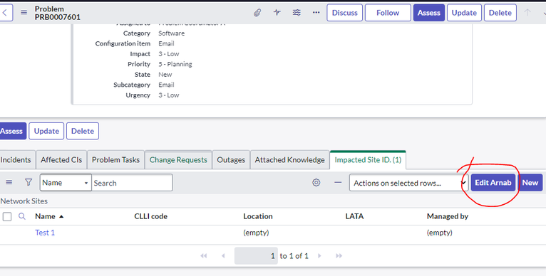Open more options ellipsis in header
The image size is (546, 276).
tap(316, 13)
